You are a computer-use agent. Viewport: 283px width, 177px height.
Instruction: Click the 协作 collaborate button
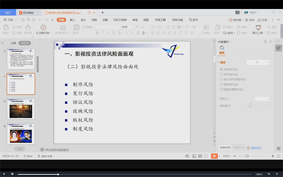tap(250, 20)
